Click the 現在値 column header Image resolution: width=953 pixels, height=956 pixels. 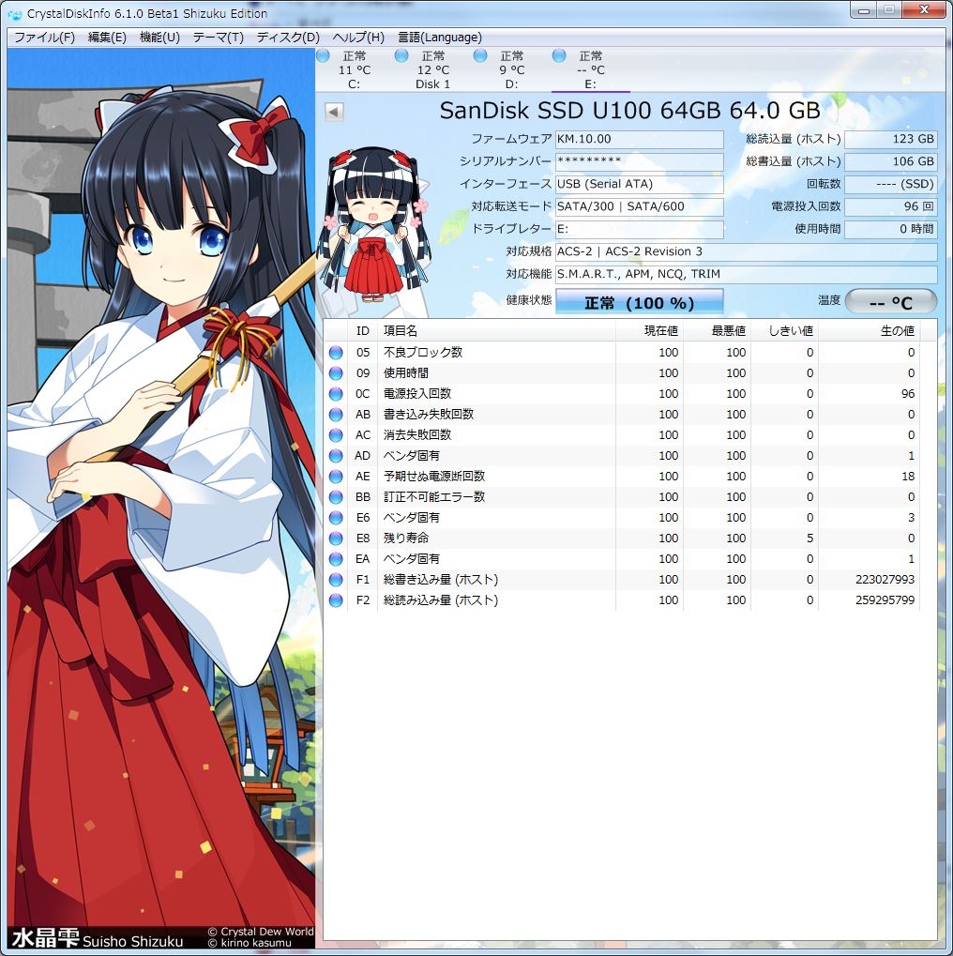click(x=649, y=330)
